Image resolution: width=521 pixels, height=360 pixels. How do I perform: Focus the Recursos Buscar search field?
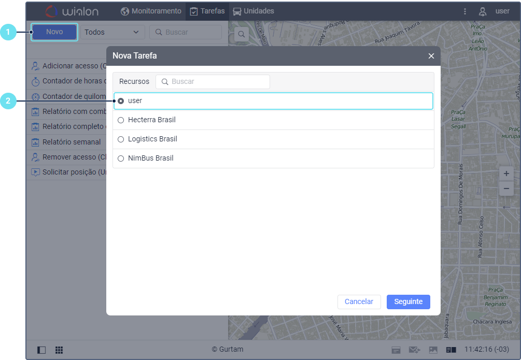pyautogui.click(x=213, y=82)
